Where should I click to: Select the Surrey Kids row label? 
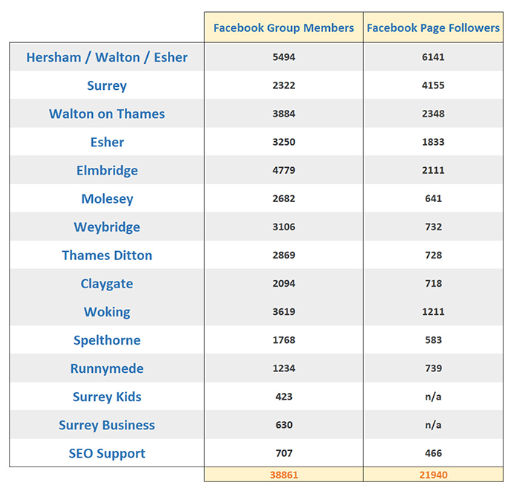pos(107,396)
